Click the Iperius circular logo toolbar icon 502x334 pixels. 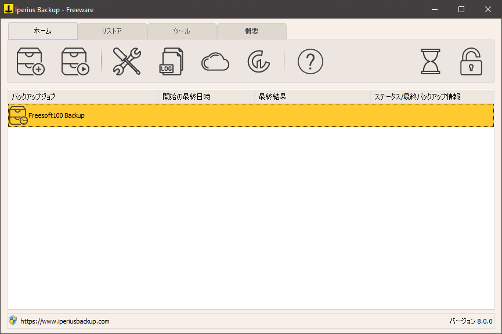[259, 61]
